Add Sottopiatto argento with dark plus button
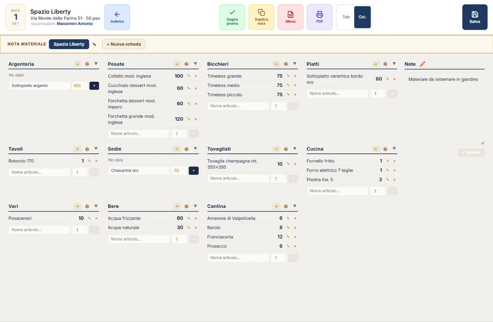Screen dimensions: 493x322 pyautogui.click(x=94, y=86)
